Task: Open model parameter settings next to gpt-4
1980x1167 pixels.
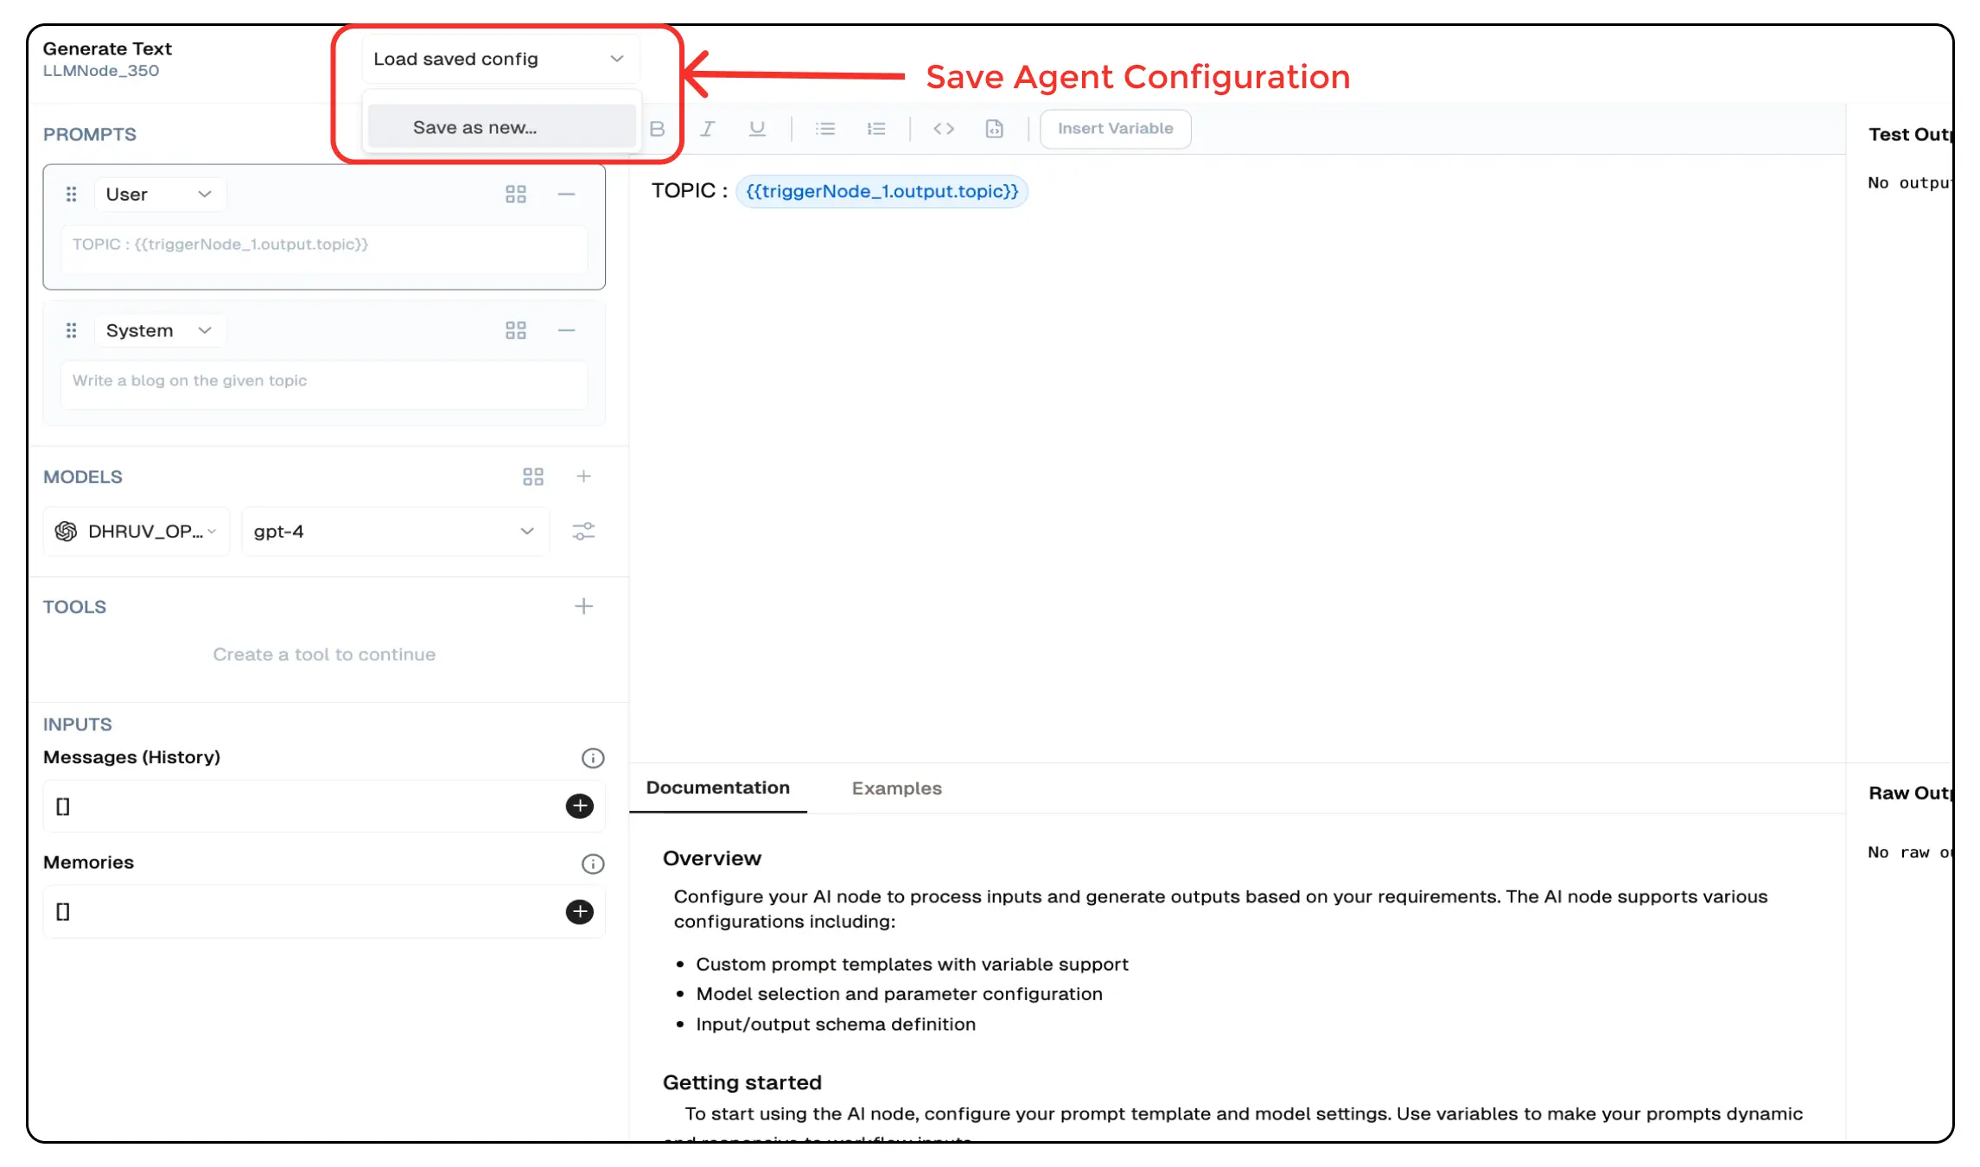Action: 584,531
